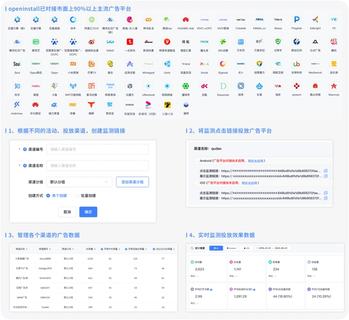Choose the Starmob platform icon
Image resolution: width=349 pixels, height=320 pixels.
pyautogui.click(x=334, y=86)
